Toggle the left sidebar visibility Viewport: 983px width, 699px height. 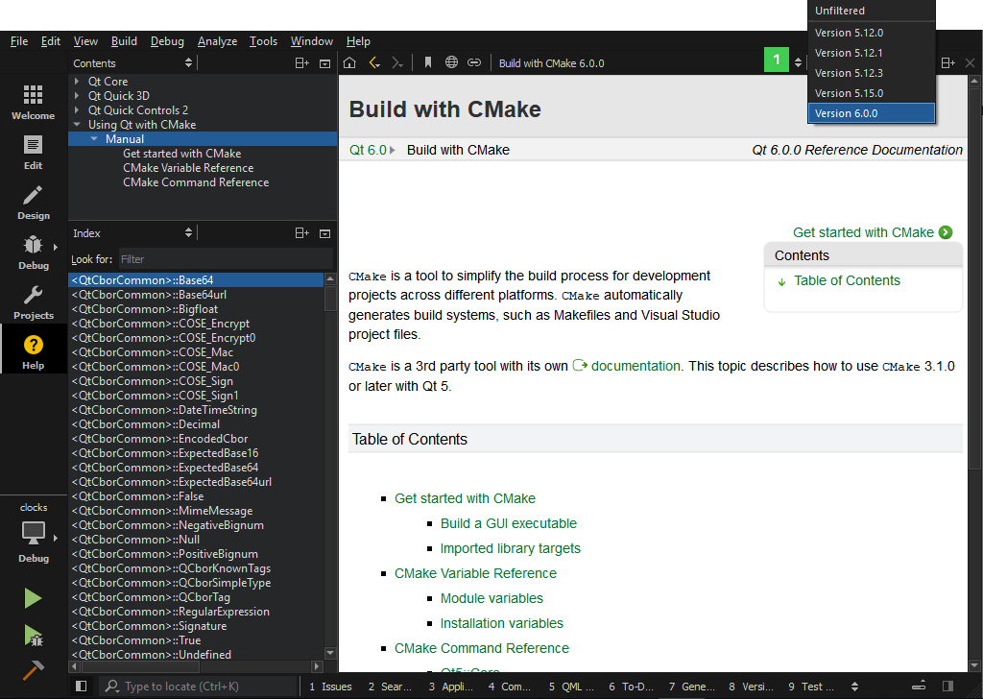[x=82, y=687]
